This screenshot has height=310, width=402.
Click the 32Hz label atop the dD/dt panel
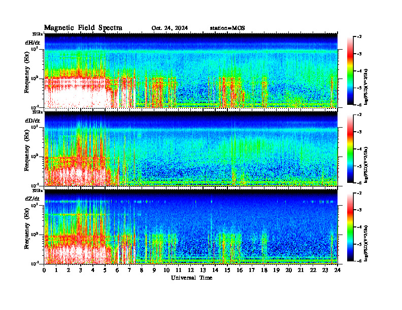[x=37, y=112]
